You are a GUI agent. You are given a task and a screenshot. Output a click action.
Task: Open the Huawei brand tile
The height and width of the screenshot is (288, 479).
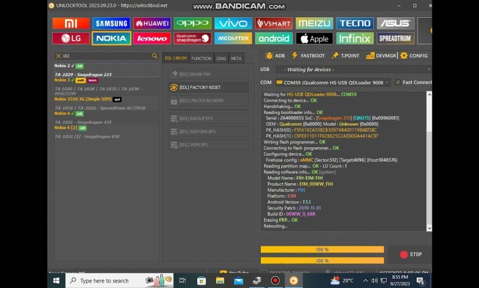point(152,23)
